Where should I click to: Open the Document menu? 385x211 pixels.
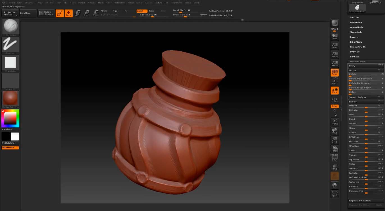pyautogui.click(x=30, y=3)
